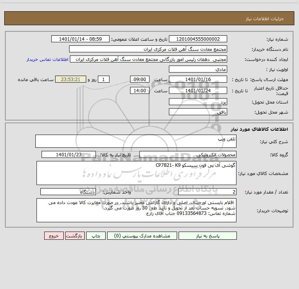Click the label شرح کلی نیاز
This screenshot has height=289, width=299.
[x=274, y=142]
